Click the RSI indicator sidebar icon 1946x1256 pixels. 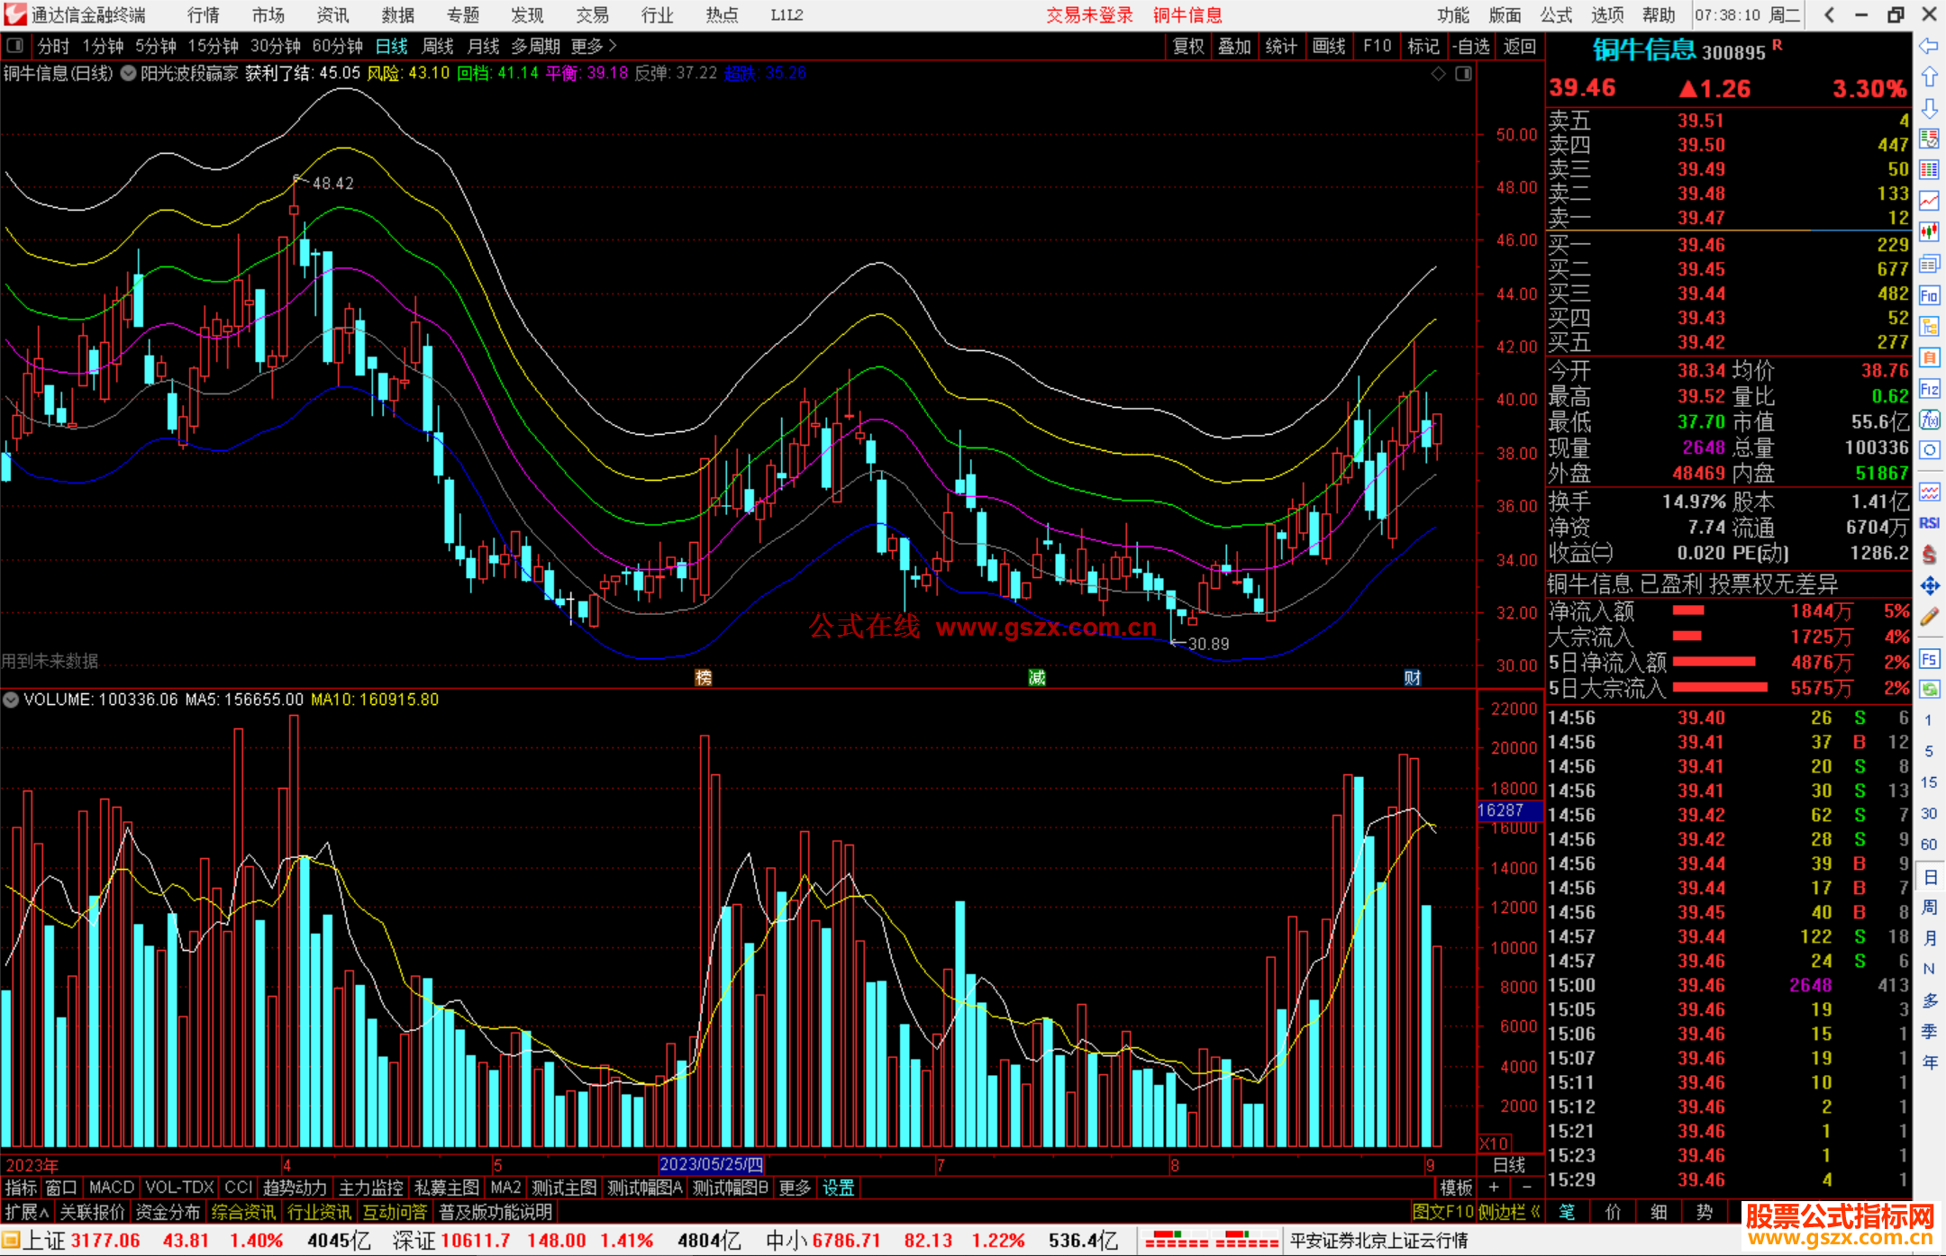pos(1929,523)
